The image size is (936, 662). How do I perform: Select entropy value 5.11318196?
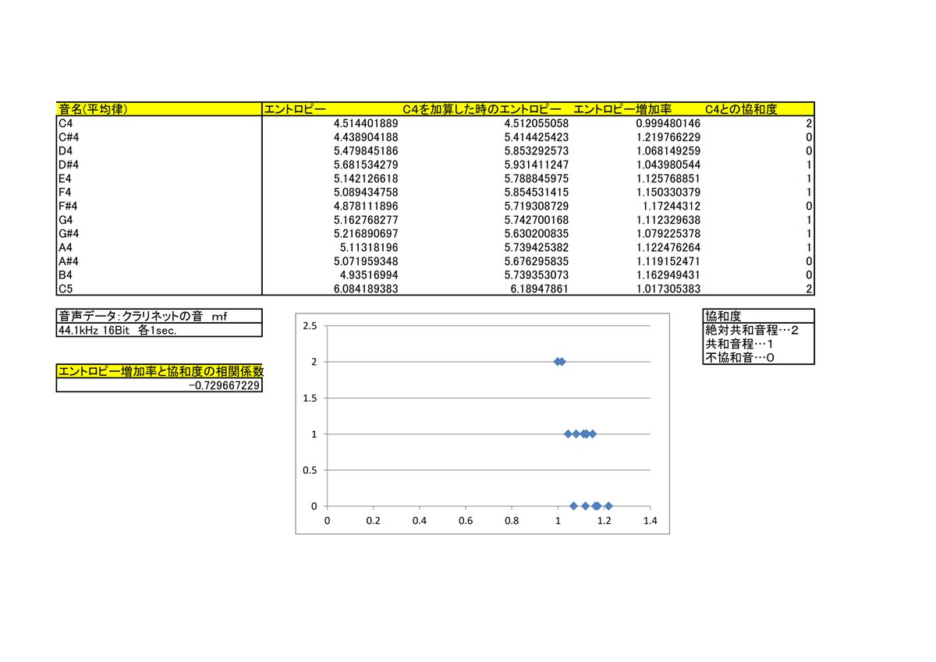(370, 248)
